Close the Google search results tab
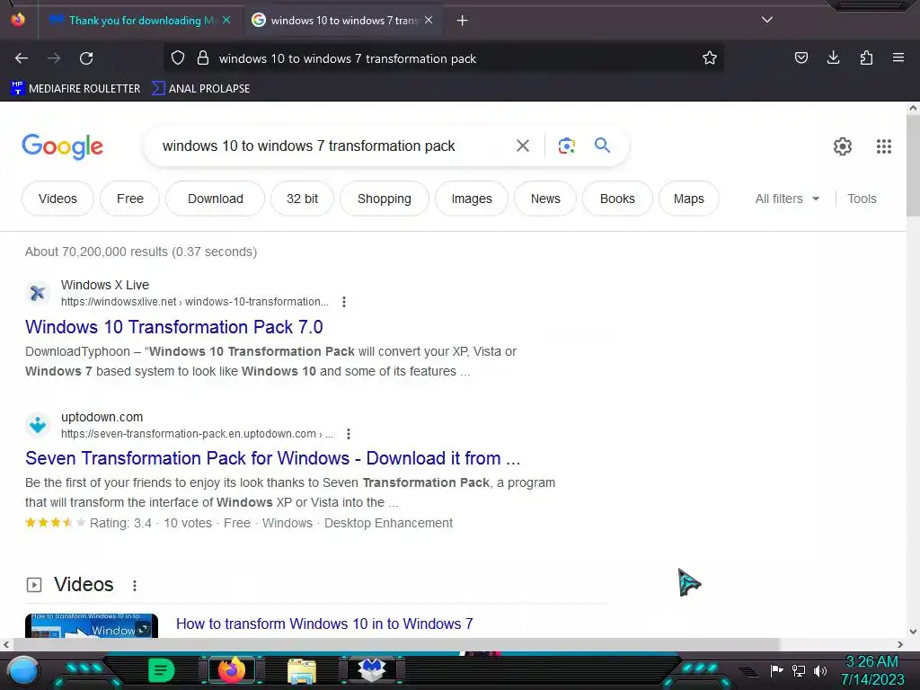920x690 pixels. click(x=429, y=20)
